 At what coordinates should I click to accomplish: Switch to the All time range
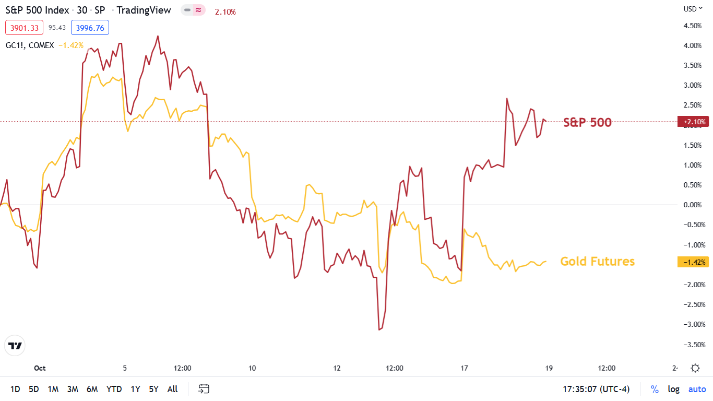coord(172,389)
